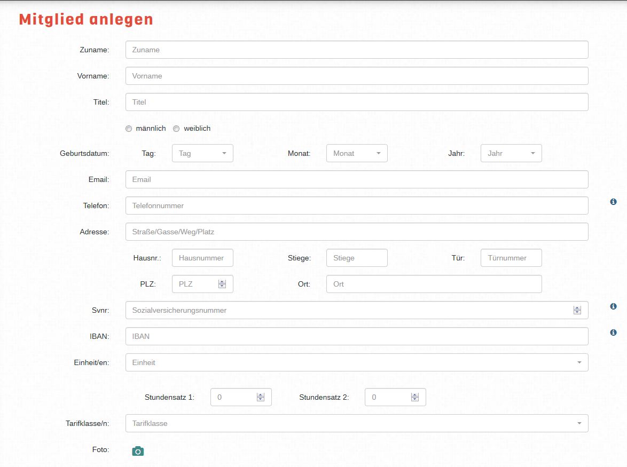Expand the Tarifklasse dropdown
627x467 pixels.
(x=356, y=423)
